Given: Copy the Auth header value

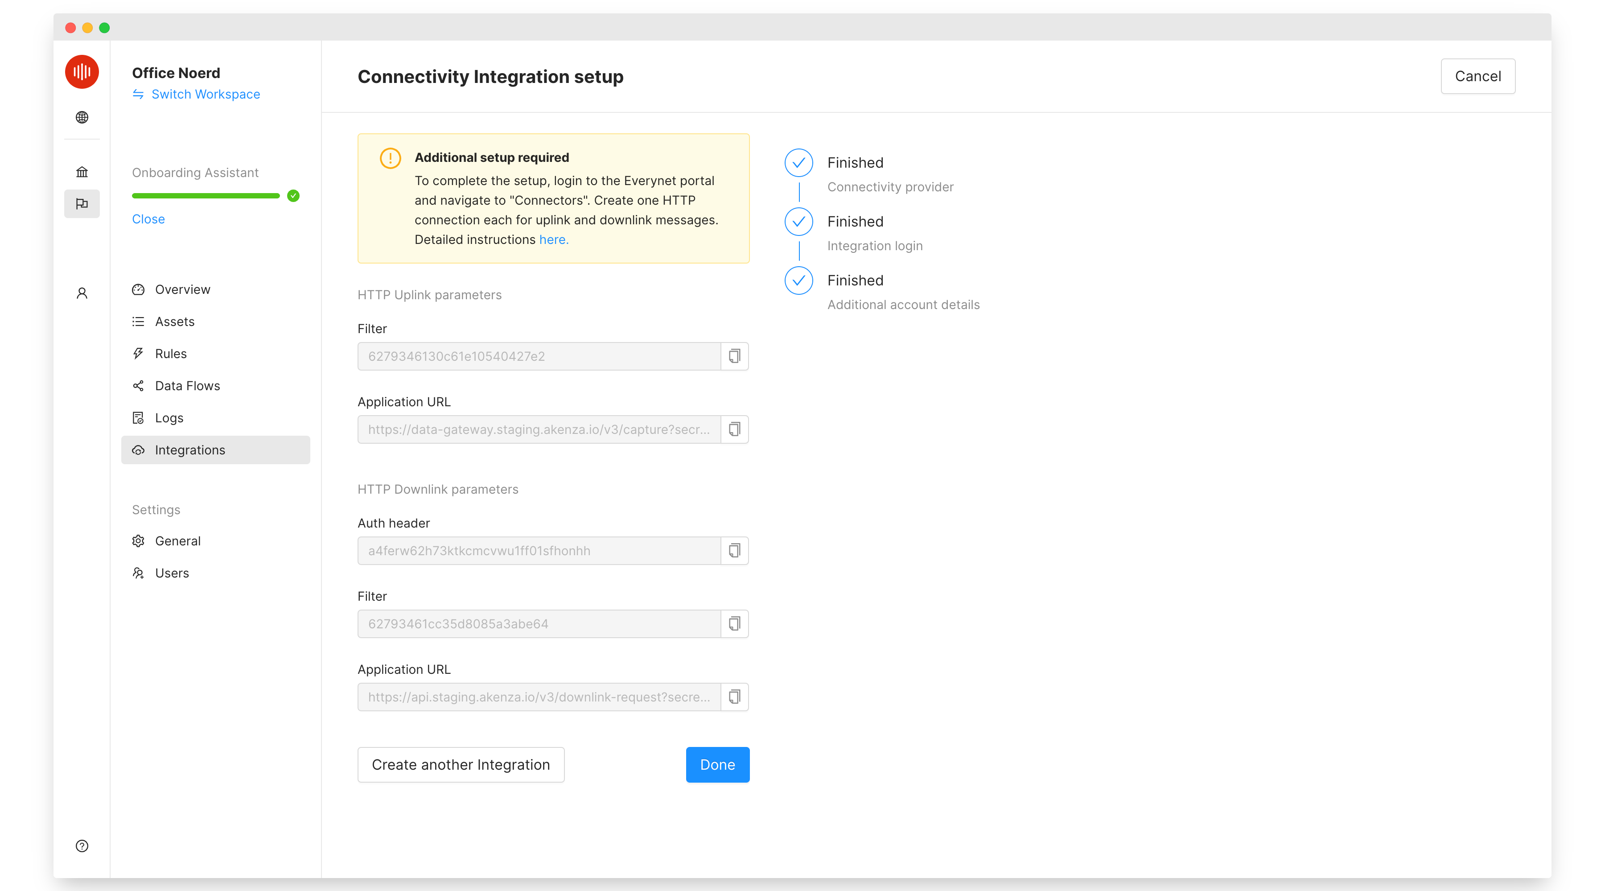Looking at the screenshot, I should (735, 551).
